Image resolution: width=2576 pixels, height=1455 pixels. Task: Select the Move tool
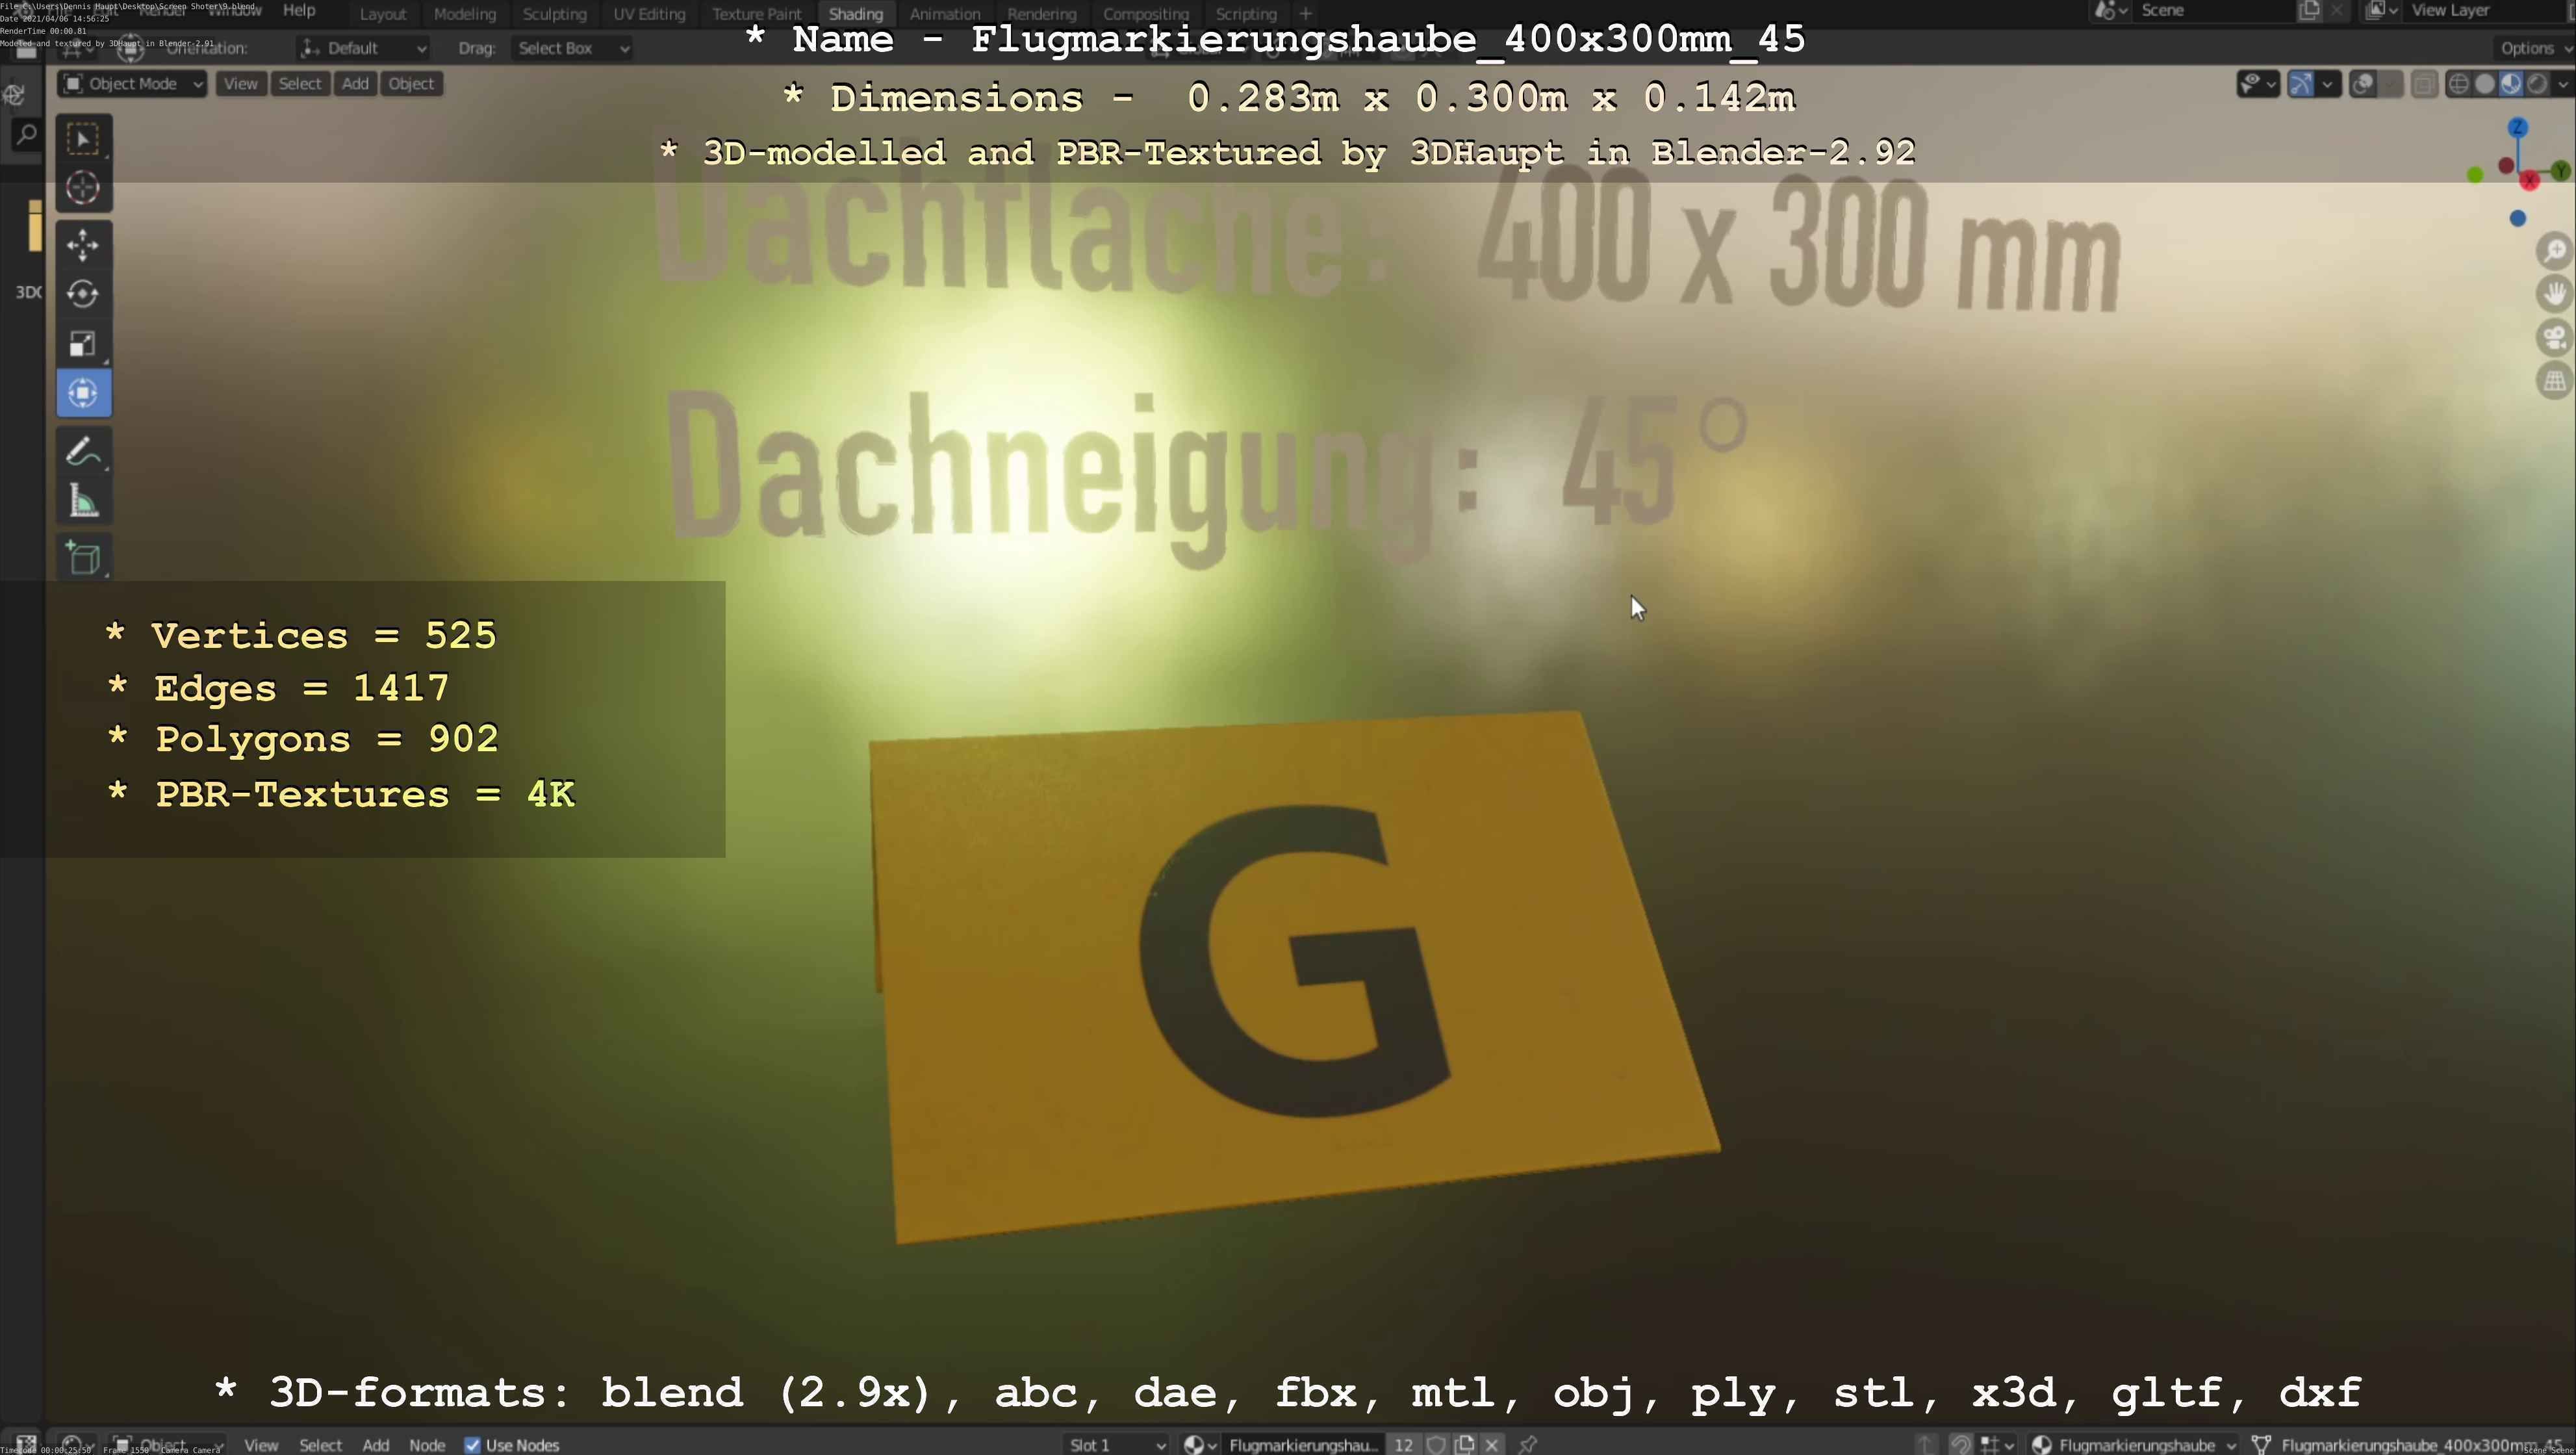pyautogui.click(x=83, y=244)
